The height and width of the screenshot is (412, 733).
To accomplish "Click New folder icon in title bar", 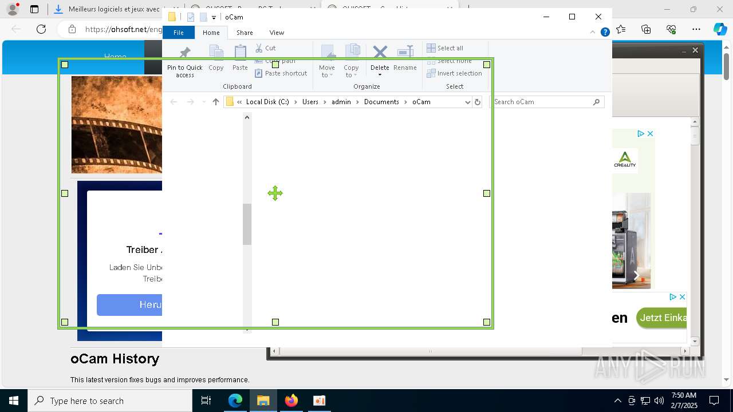I will (203, 17).
